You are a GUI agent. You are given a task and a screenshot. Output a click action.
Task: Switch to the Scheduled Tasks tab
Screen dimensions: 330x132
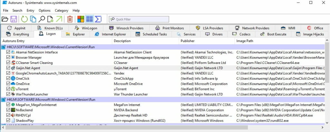[x=151, y=34]
